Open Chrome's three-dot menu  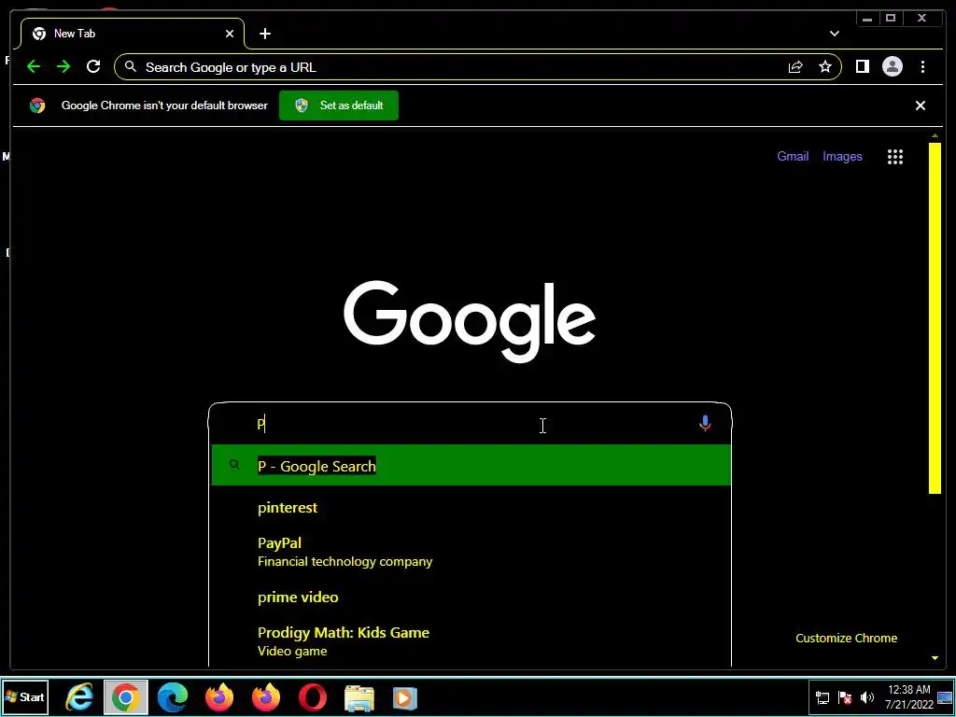click(922, 66)
